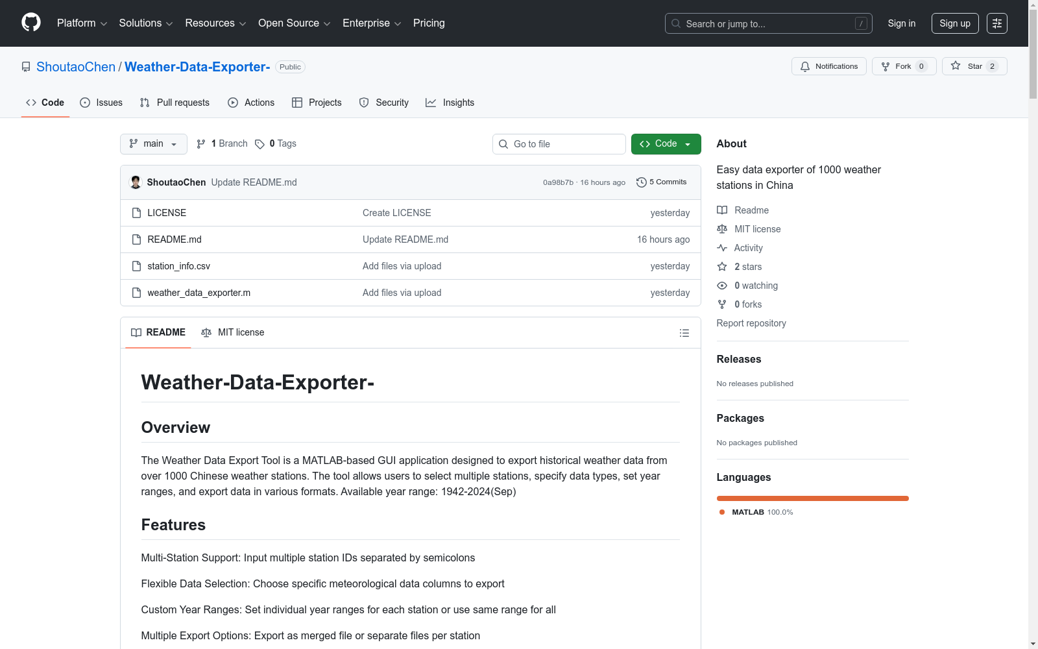Click the LICENSE file icon
This screenshot has width=1038, height=649.
pos(136,213)
